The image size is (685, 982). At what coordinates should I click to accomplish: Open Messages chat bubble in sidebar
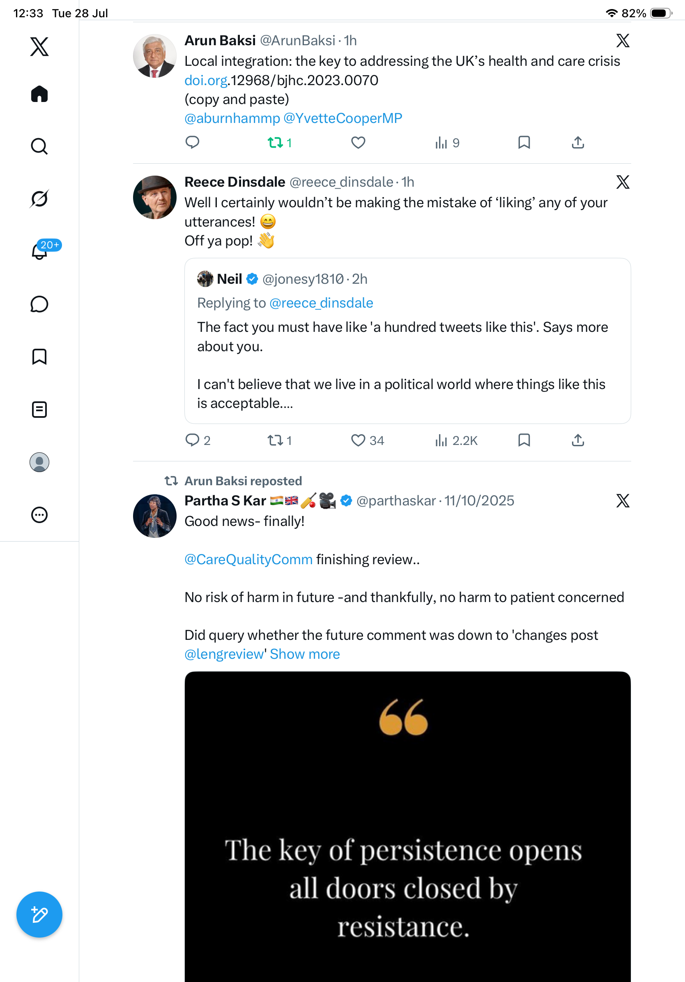39,304
